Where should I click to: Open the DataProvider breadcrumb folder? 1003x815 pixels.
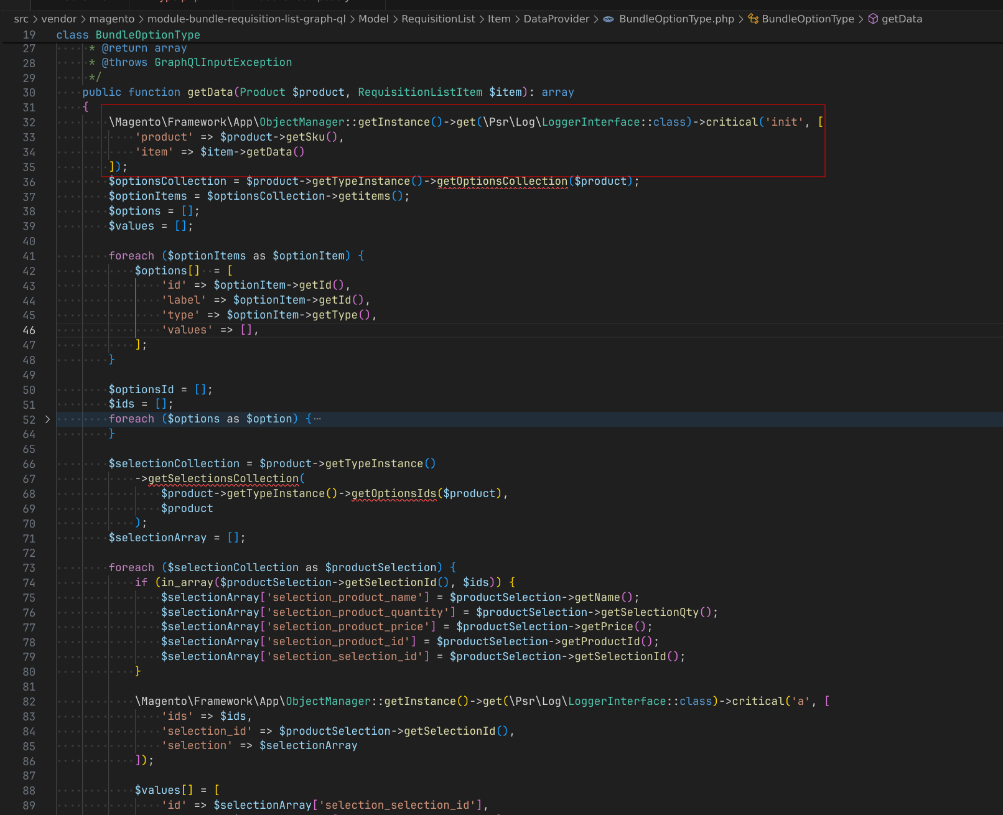(556, 19)
